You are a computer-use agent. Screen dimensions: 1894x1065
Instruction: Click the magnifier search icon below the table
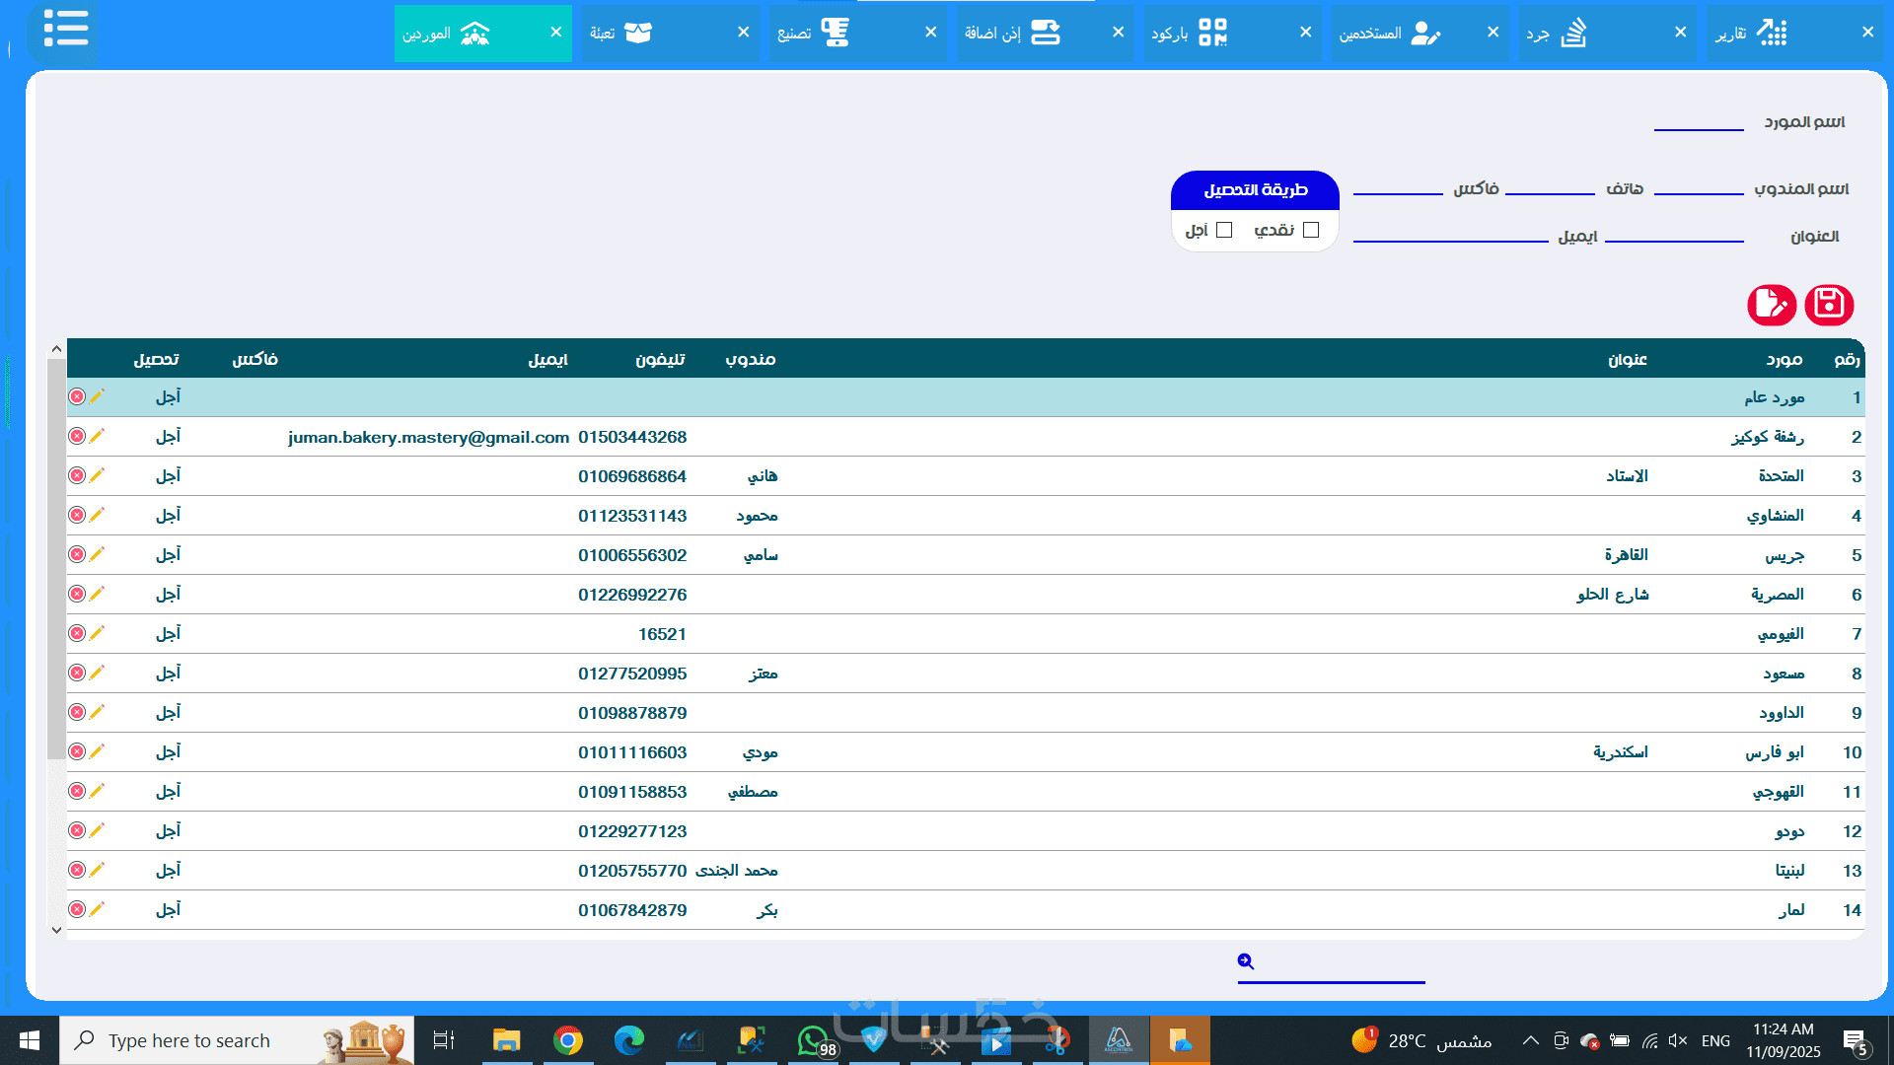coord(1246,961)
